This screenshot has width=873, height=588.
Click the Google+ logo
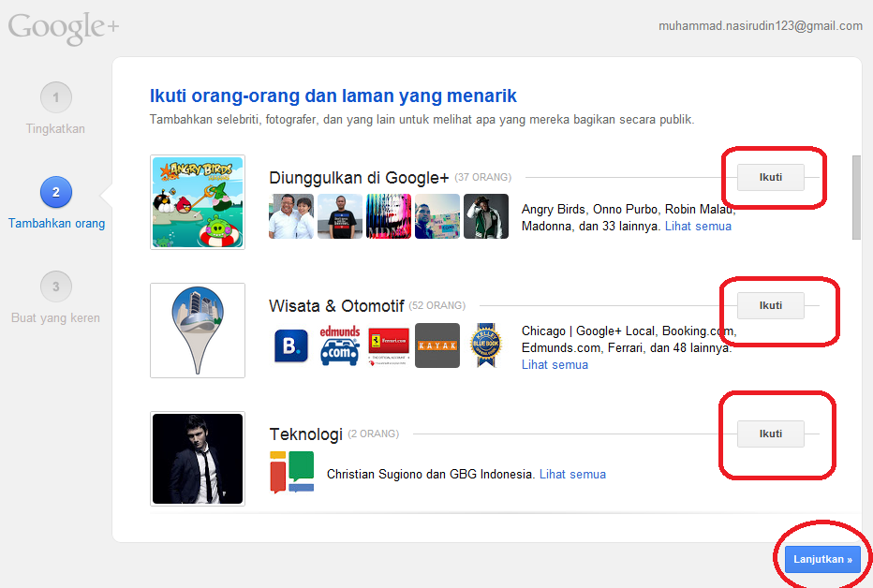coord(64,28)
